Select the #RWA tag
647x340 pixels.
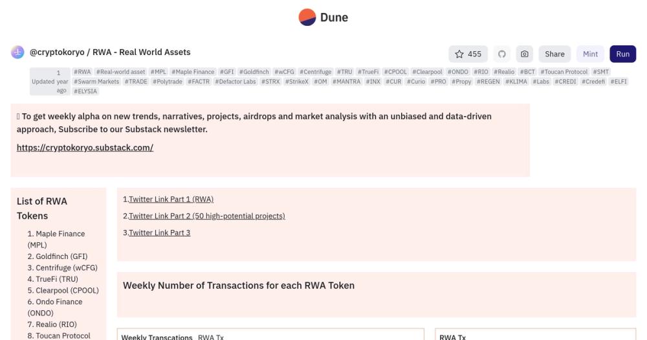[82, 72]
